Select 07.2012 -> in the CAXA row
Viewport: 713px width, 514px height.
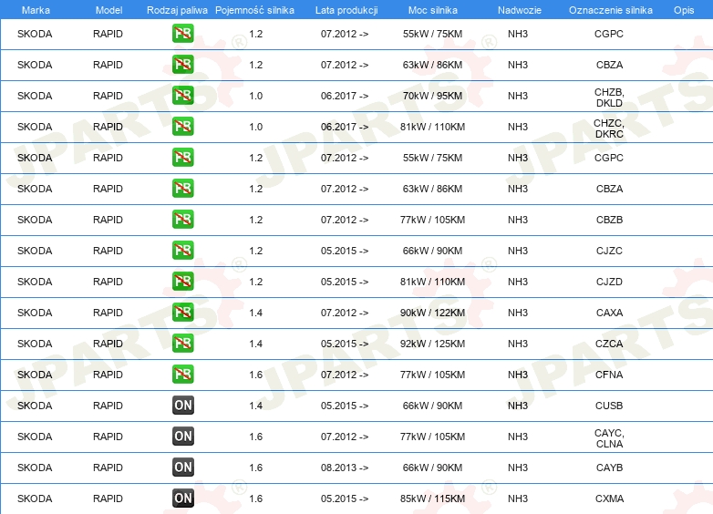(345, 313)
